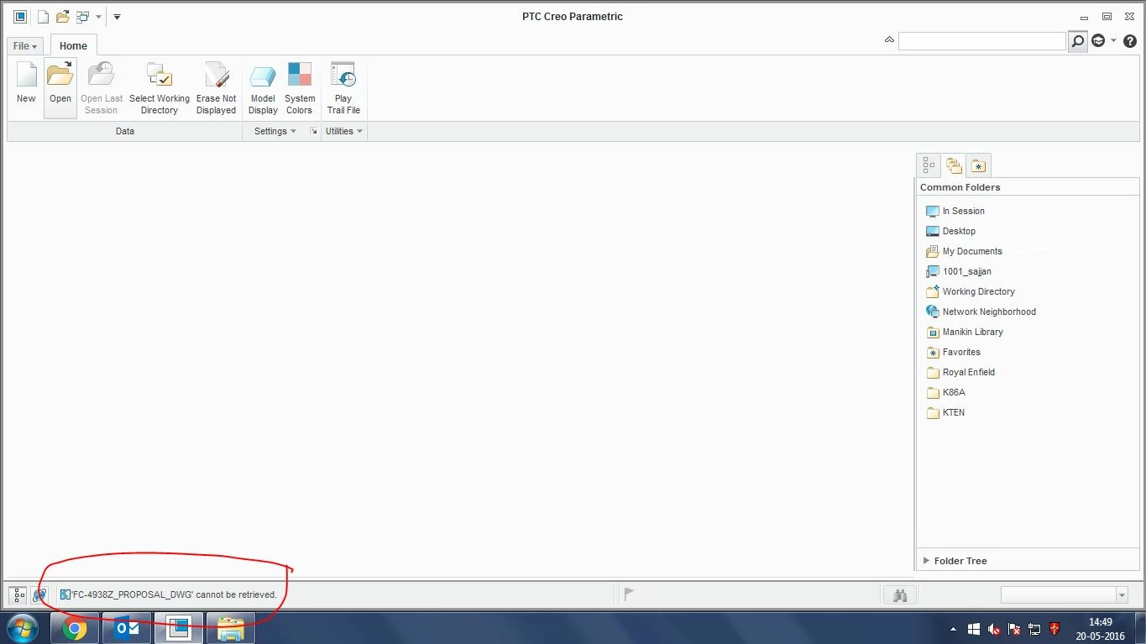Click the Open Last Session button

tap(102, 88)
